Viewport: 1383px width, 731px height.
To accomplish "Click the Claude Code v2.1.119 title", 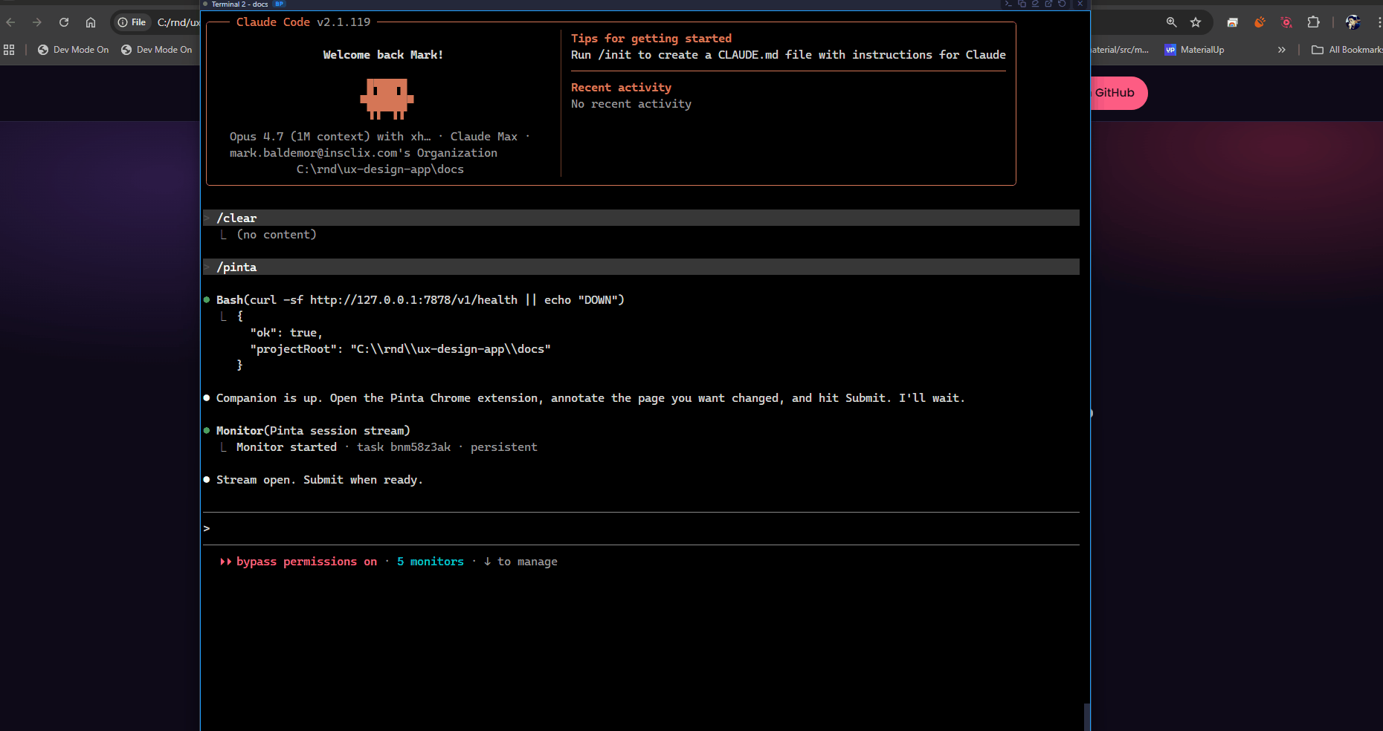I will tap(303, 22).
